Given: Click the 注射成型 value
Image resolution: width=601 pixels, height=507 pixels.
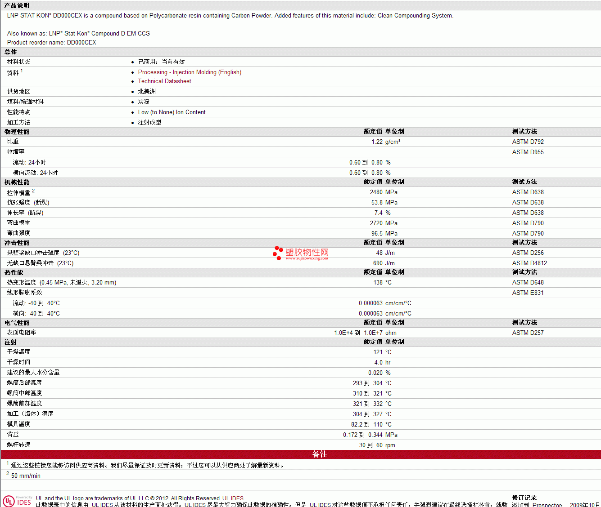Looking at the screenshot, I should [x=149, y=123].
